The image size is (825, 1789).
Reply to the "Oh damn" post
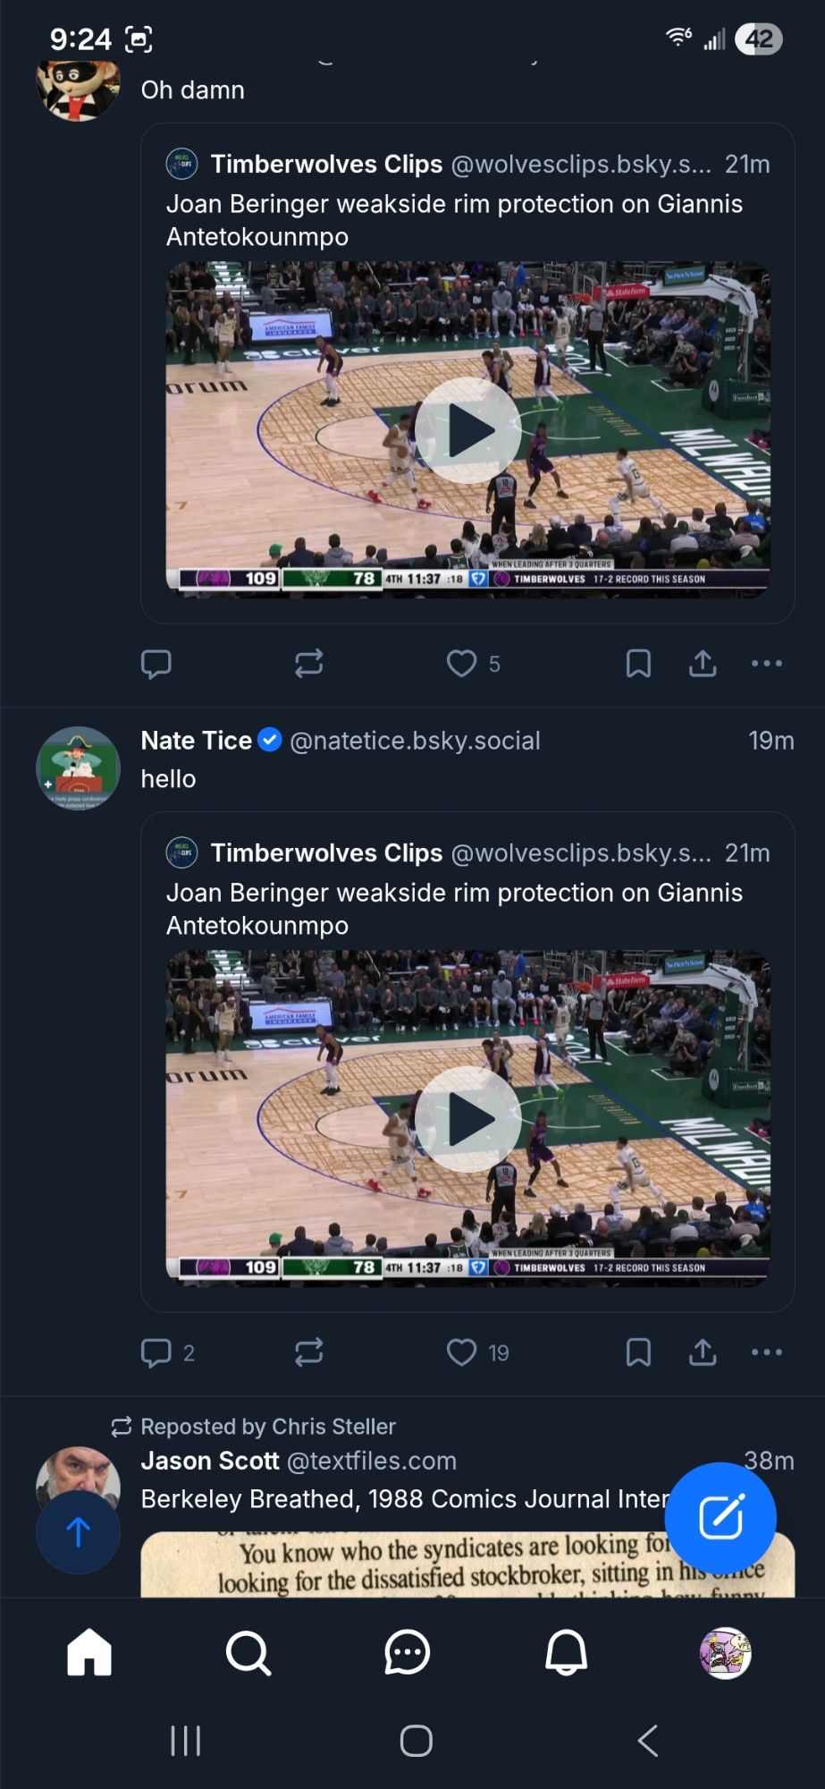[x=156, y=663]
